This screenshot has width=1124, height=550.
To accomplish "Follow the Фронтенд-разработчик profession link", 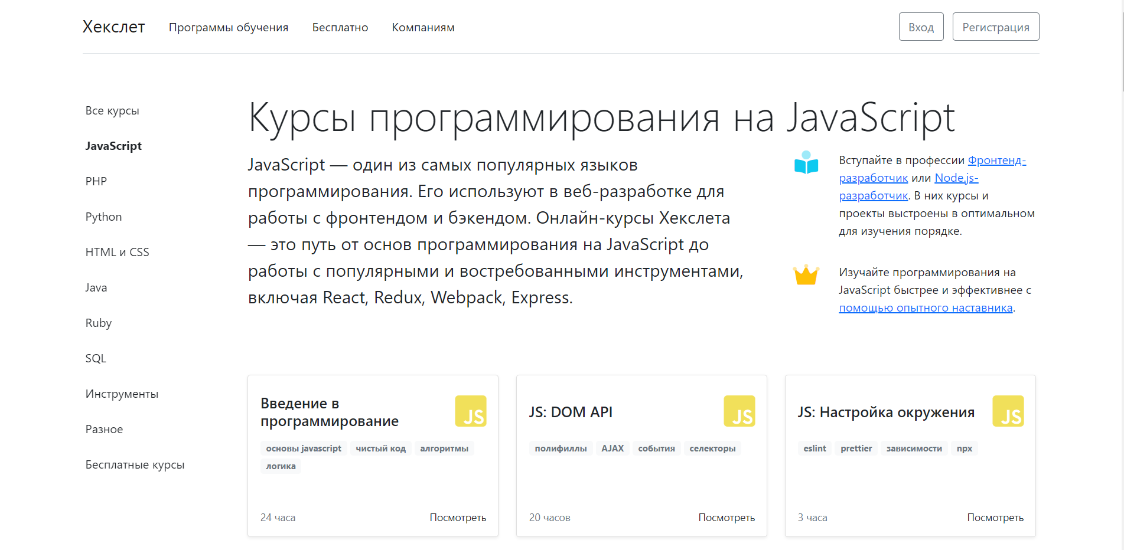I will 996,161.
